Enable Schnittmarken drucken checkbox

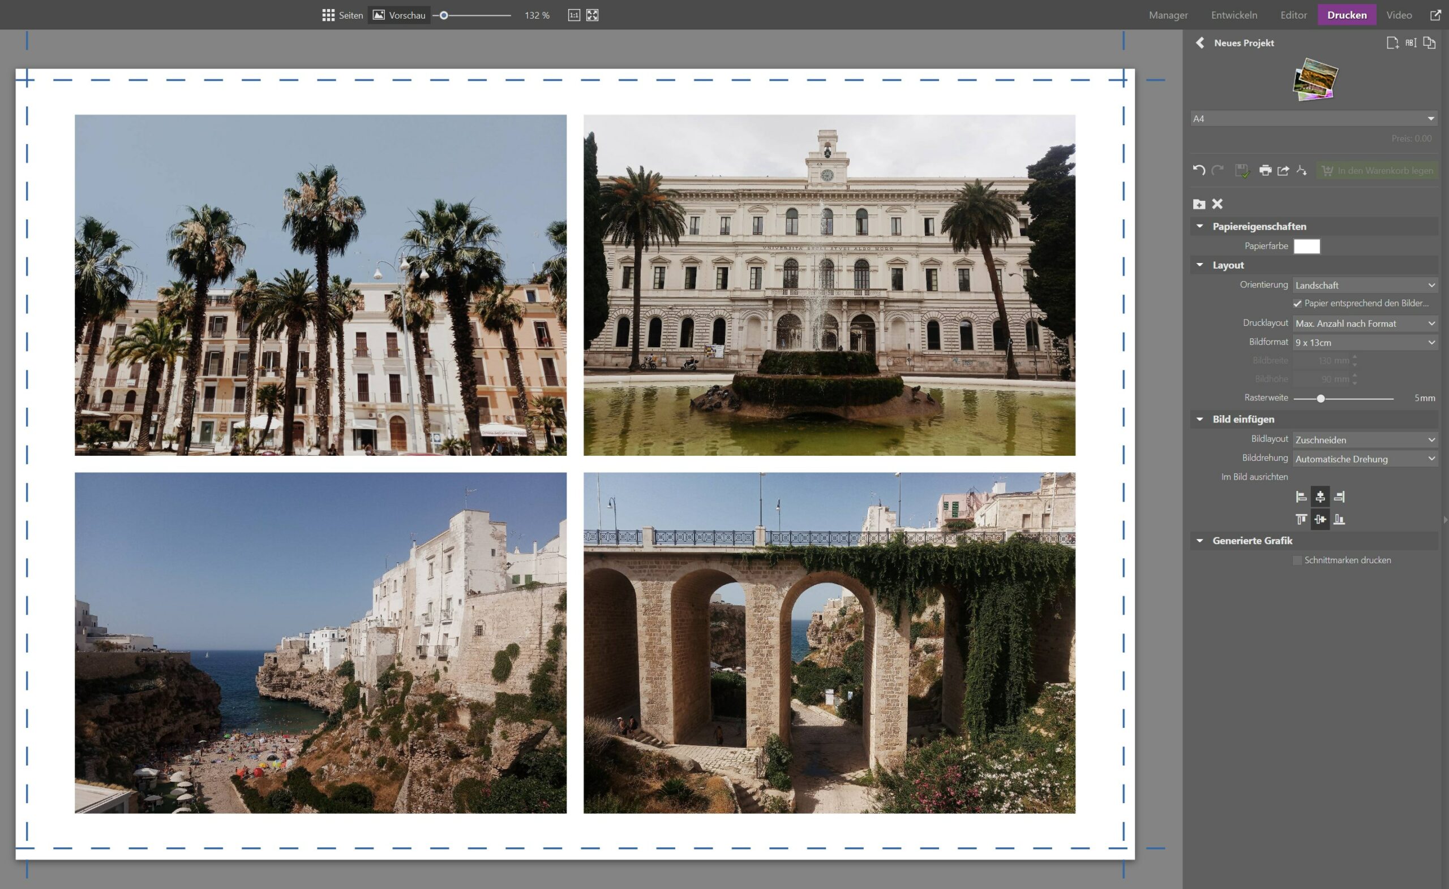point(1297,560)
